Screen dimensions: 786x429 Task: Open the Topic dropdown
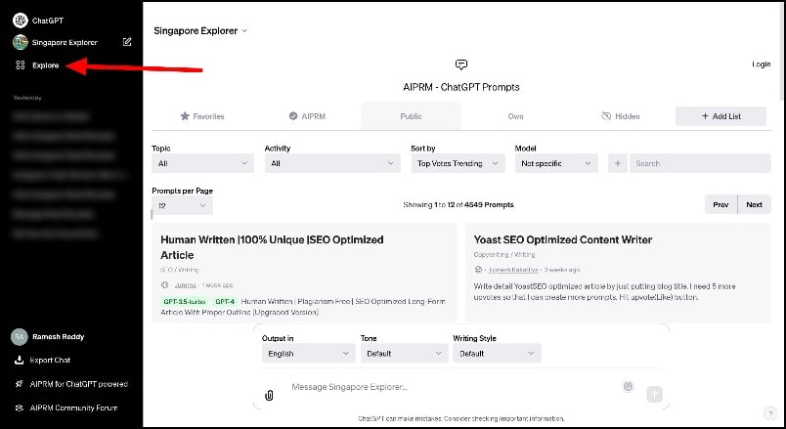tap(202, 163)
